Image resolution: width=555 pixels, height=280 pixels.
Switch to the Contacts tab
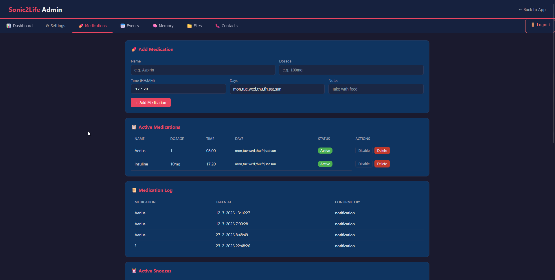[x=226, y=26]
